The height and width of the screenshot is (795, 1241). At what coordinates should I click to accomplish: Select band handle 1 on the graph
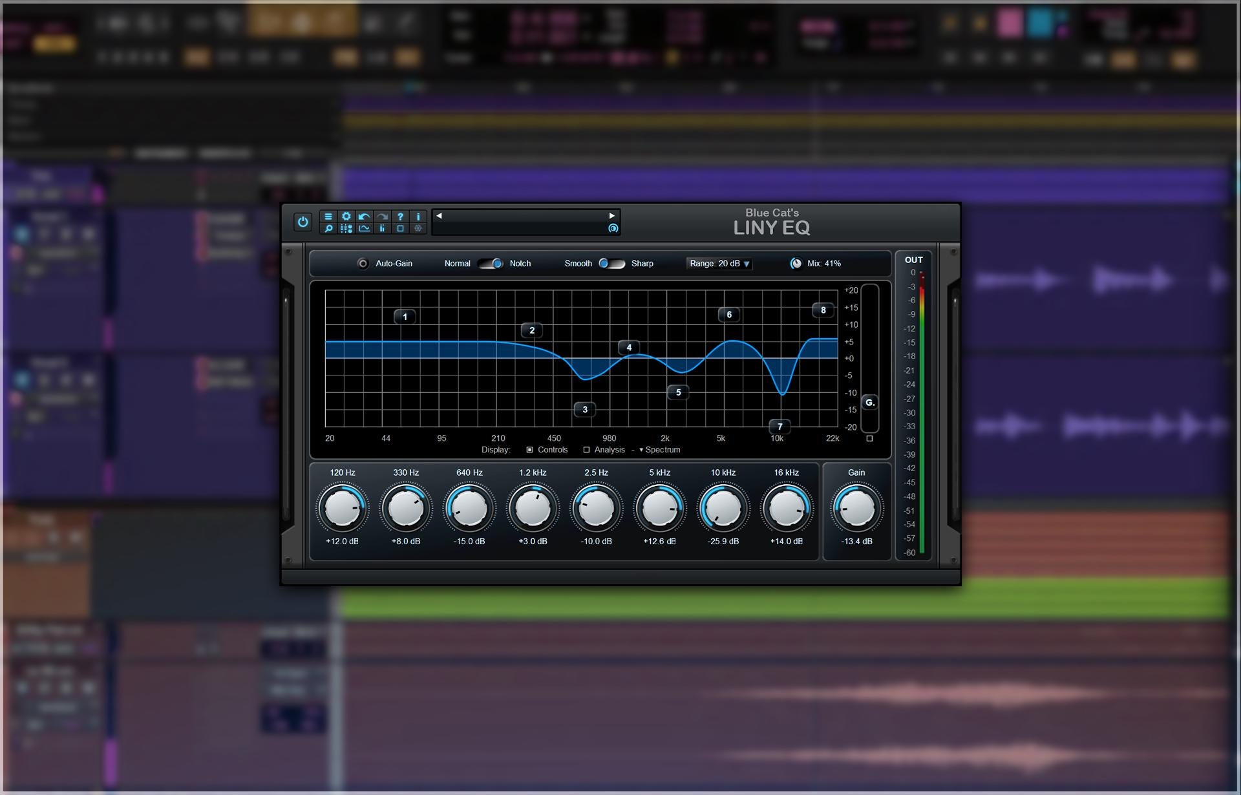(405, 317)
